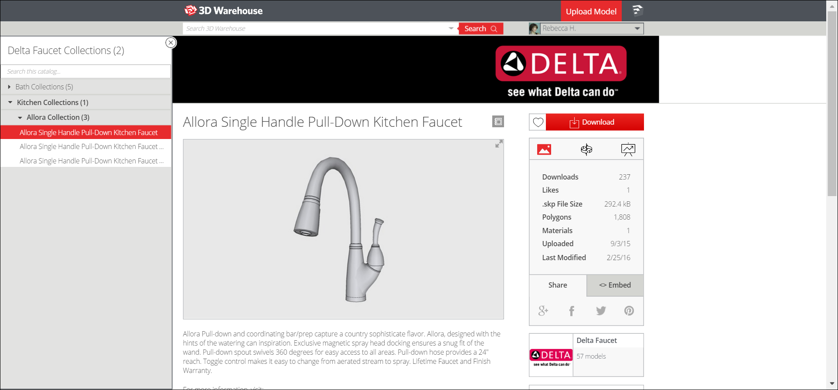Select the Share tab

tap(558, 285)
